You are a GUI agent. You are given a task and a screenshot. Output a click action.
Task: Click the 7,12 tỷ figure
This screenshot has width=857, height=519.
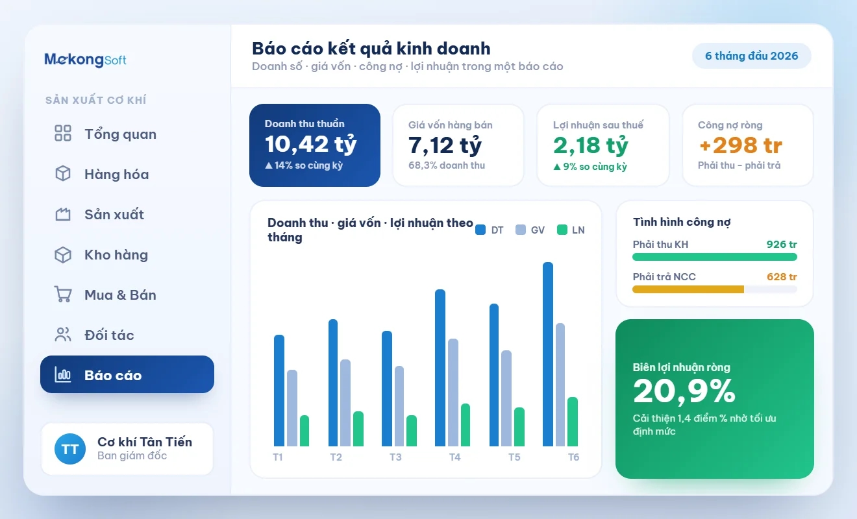pyautogui.click(x=445, y=145)
